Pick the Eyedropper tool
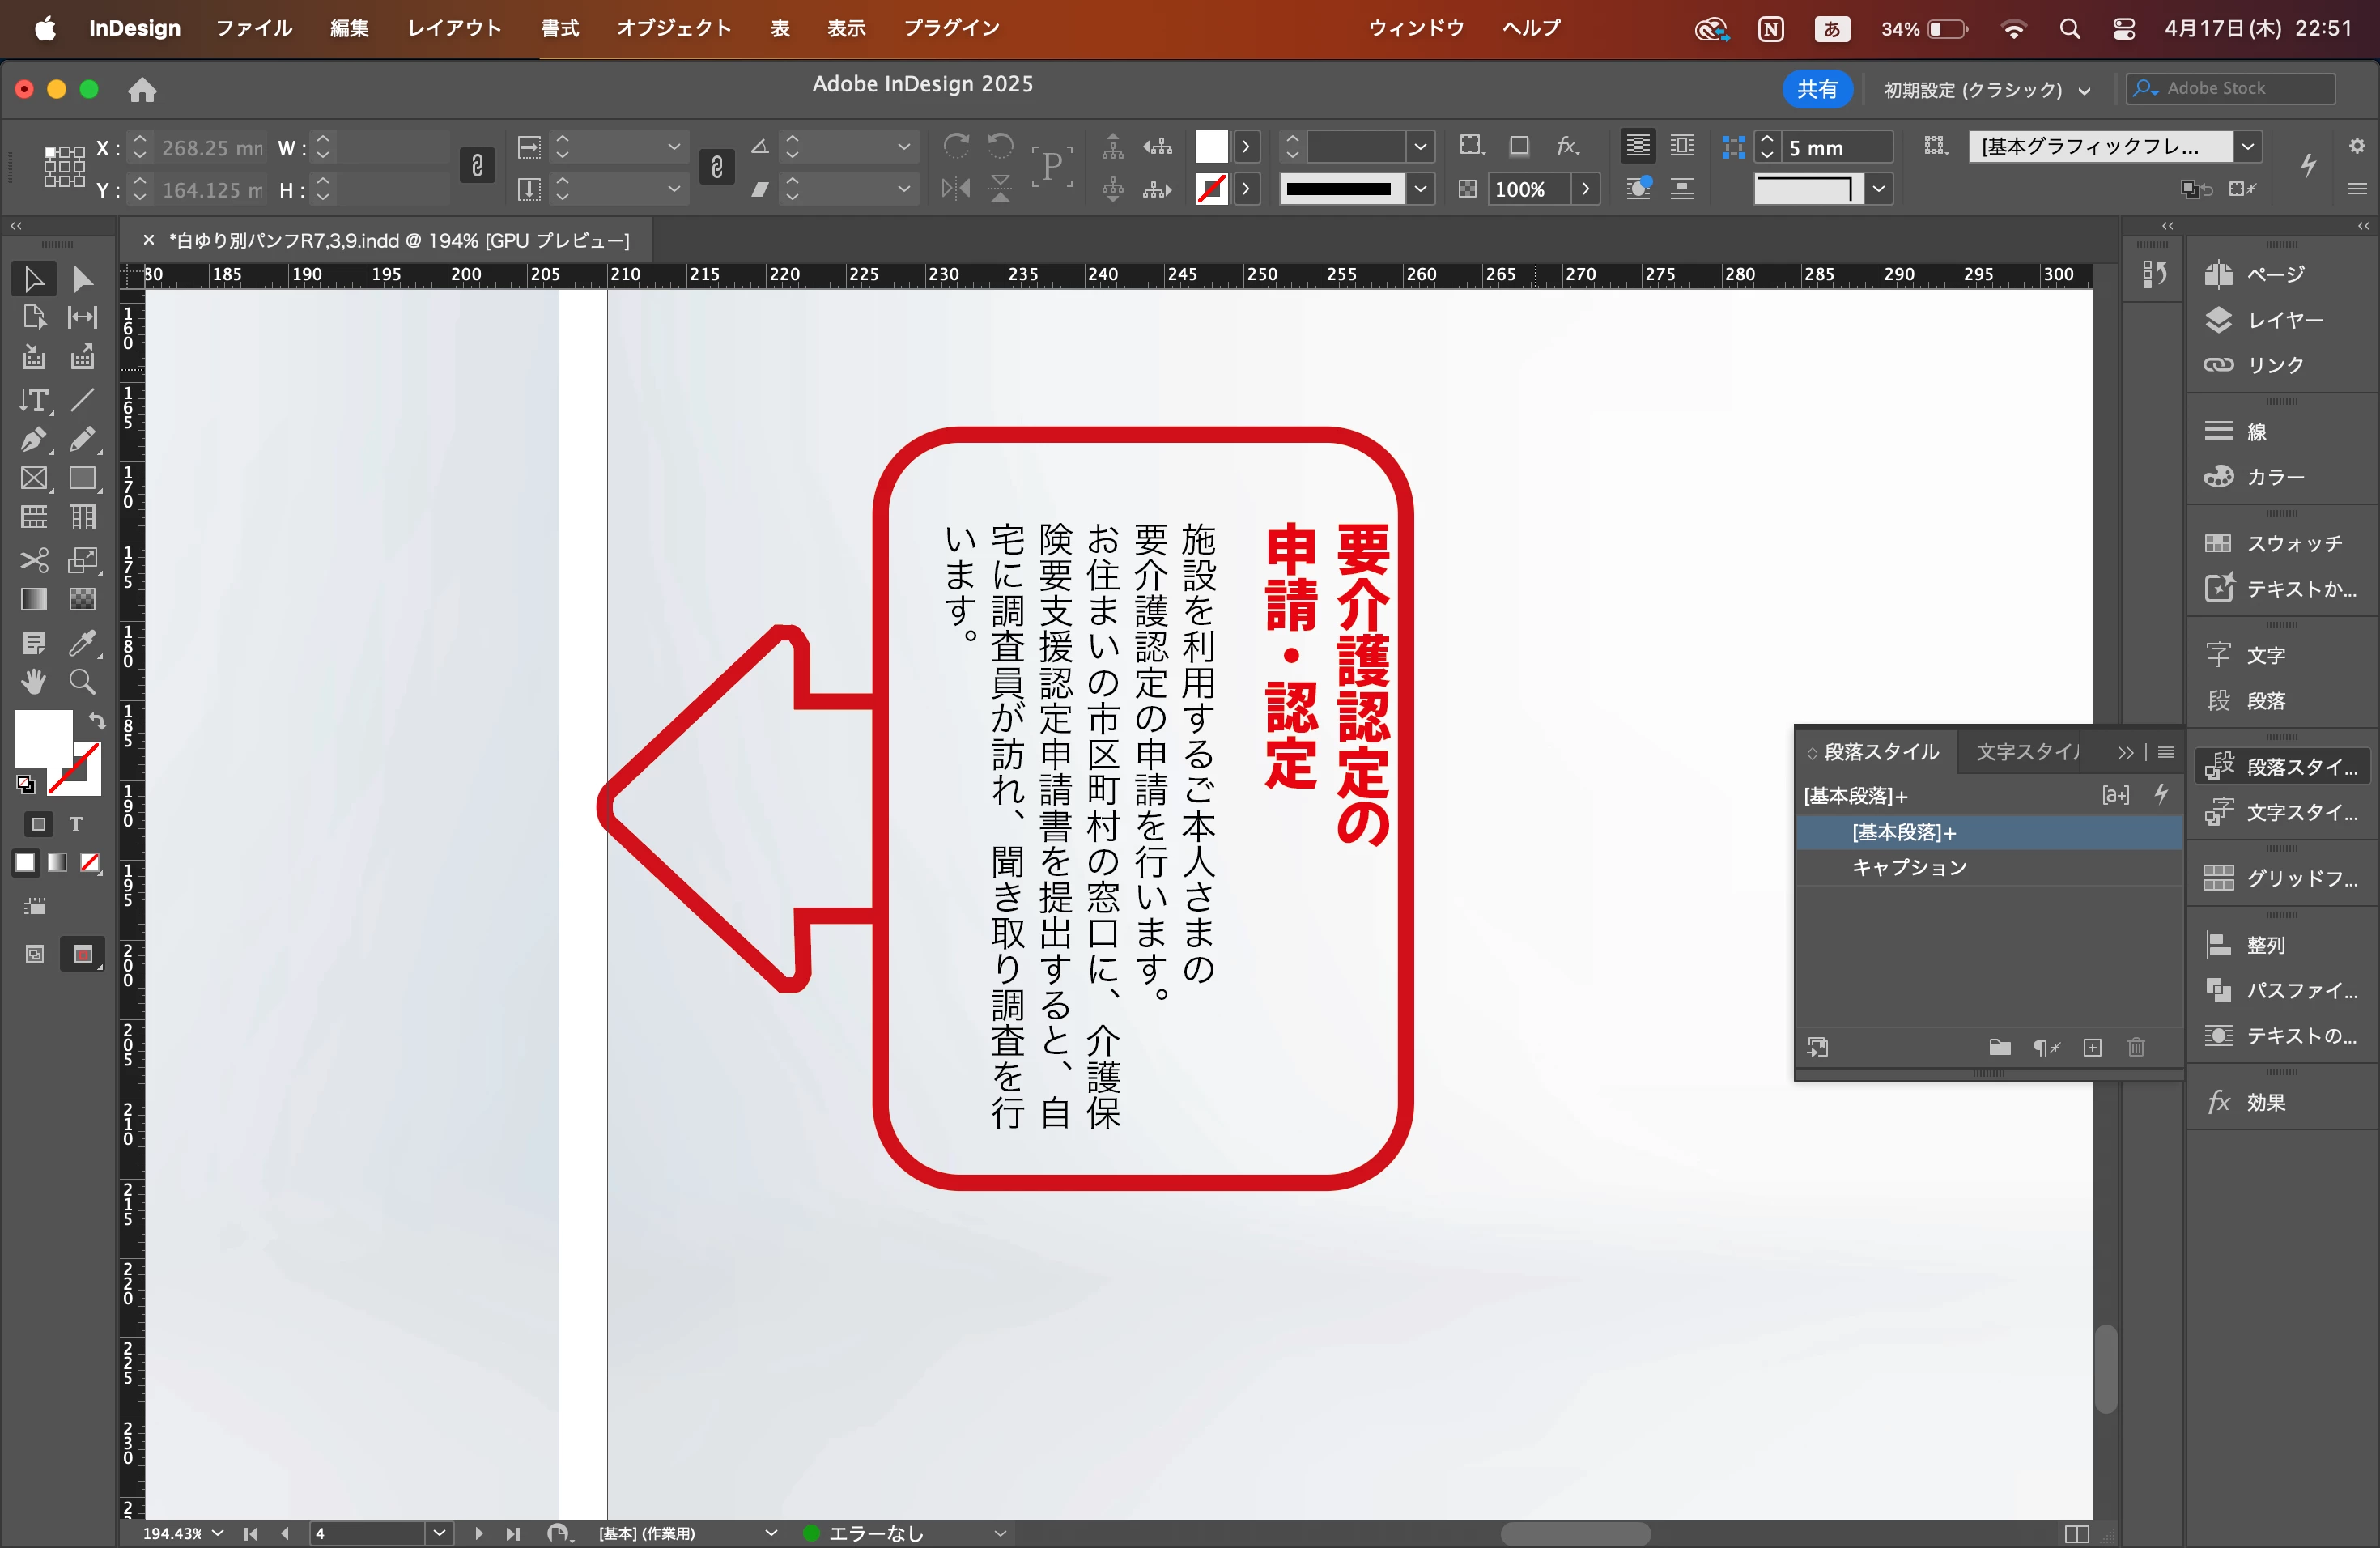This screenshot has height=1548, width=2380. click(x=82, y=643)
